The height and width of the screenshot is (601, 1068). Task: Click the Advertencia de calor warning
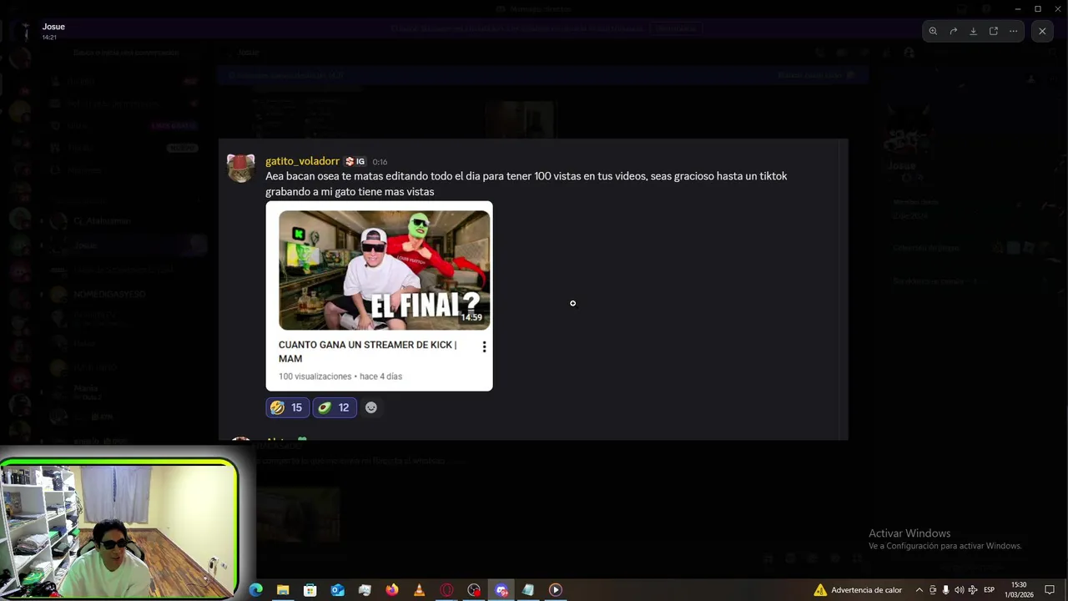click(858, 590)
